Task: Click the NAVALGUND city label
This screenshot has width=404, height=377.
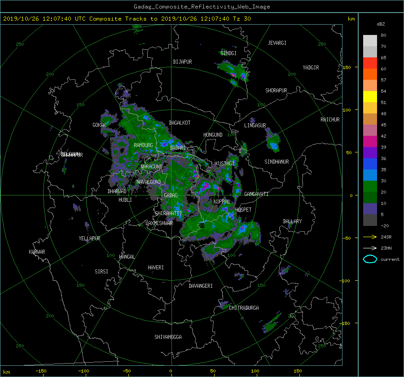Action: (x=149, y=182)
